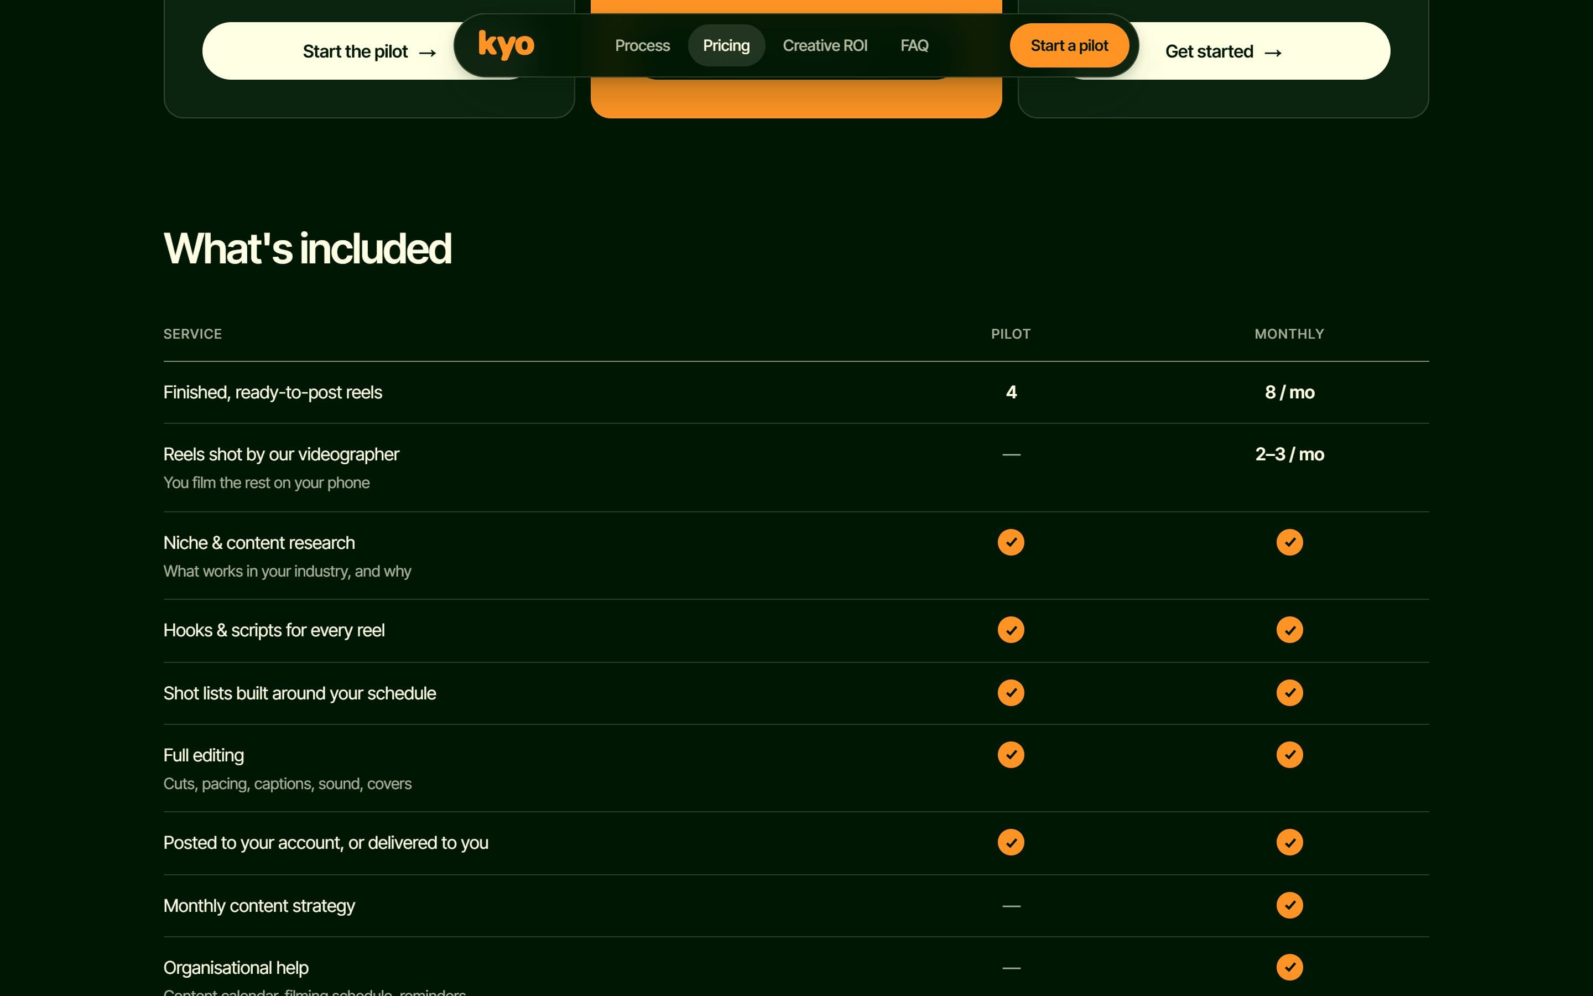Click the Start a pilot button
The image size is (1593, 996).
(x=1069, y=45)
